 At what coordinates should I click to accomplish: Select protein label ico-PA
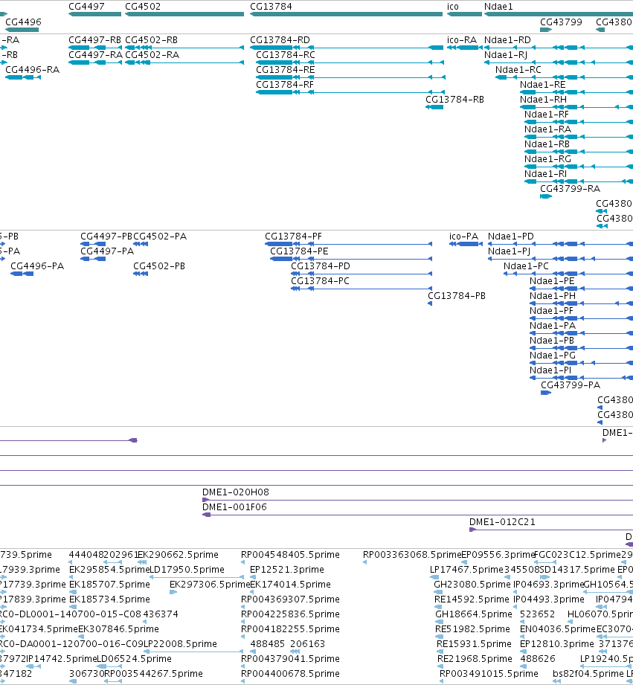(464, 237)
